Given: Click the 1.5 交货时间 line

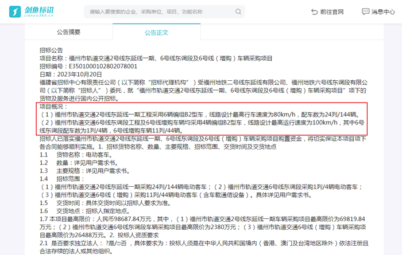Looking at the screenshot, I should (105, 203).
